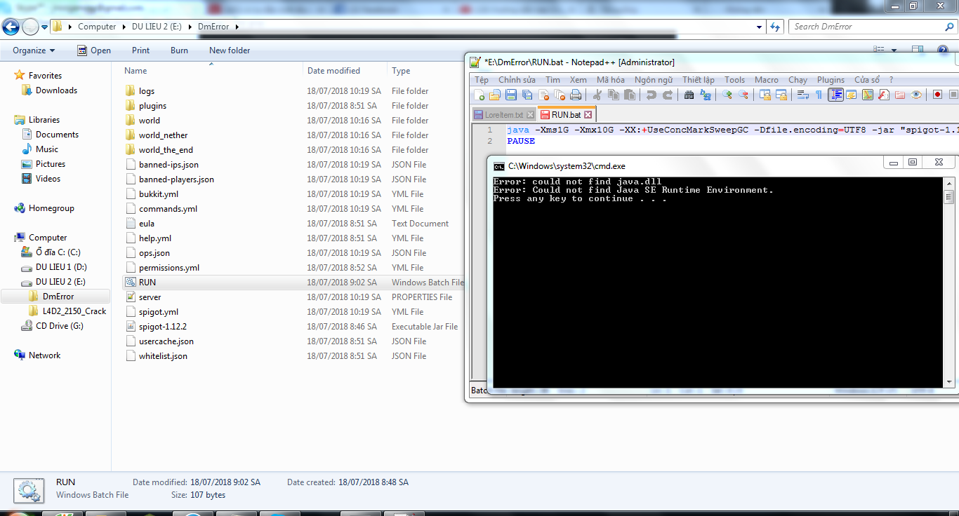Open the Tệp menu in Notepad++
The height and width of the screenshot is (516, 959).
(x=482, y=80)
